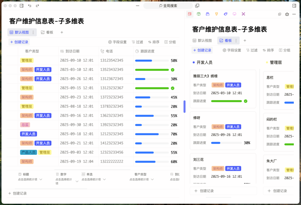This screenshot has width=301, height=205.
Task: Click the orange highlighter icon
Action: pyautogui.click(x=217, y=14)
